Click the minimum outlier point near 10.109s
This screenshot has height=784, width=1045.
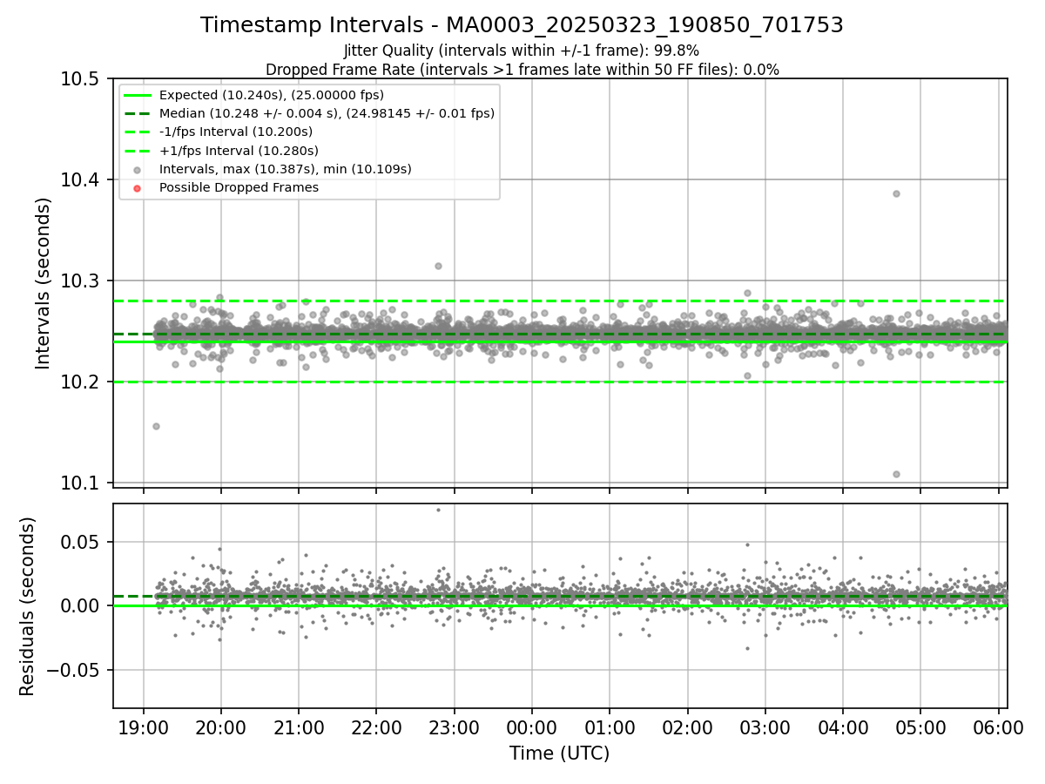[x=896, y=474]
